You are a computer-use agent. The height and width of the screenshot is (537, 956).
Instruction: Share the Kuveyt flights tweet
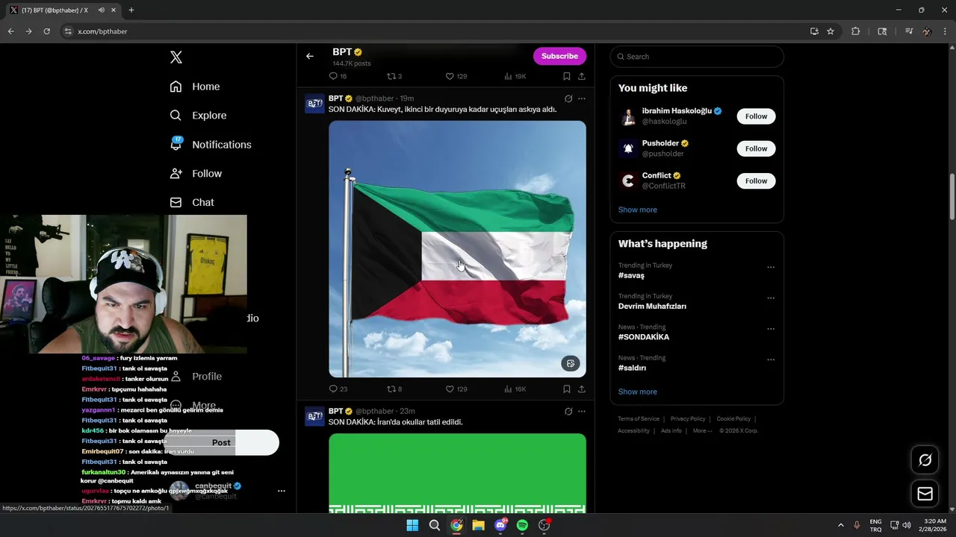[x=582, y=389]
